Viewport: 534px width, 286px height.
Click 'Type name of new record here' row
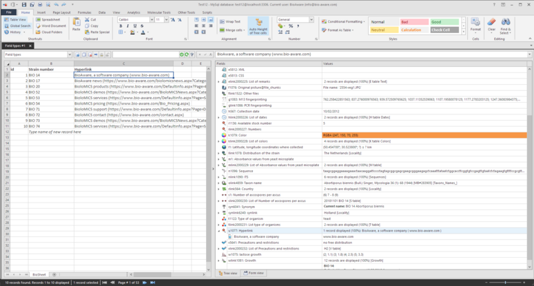55,132
